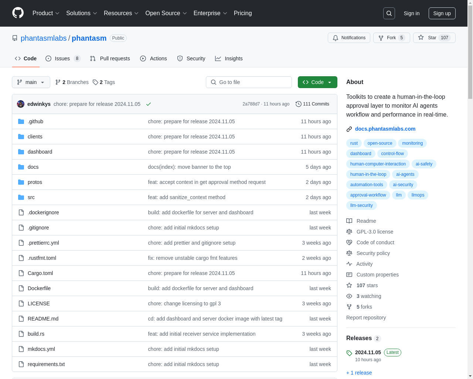Switch to the Issues tab

click(63, 58)
